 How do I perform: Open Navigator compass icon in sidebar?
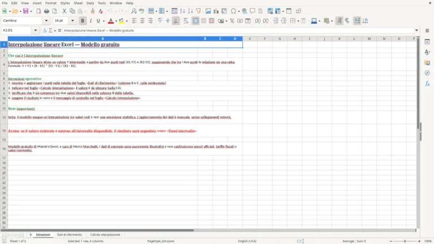(x=427, y=73)
